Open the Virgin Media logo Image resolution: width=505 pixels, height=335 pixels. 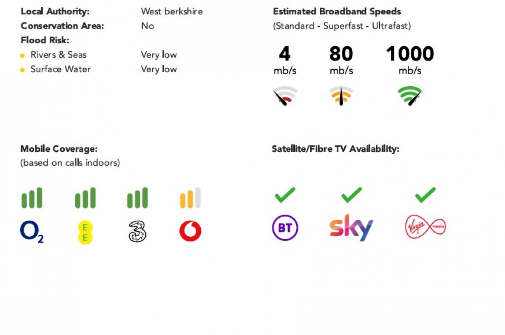[425, 228]
